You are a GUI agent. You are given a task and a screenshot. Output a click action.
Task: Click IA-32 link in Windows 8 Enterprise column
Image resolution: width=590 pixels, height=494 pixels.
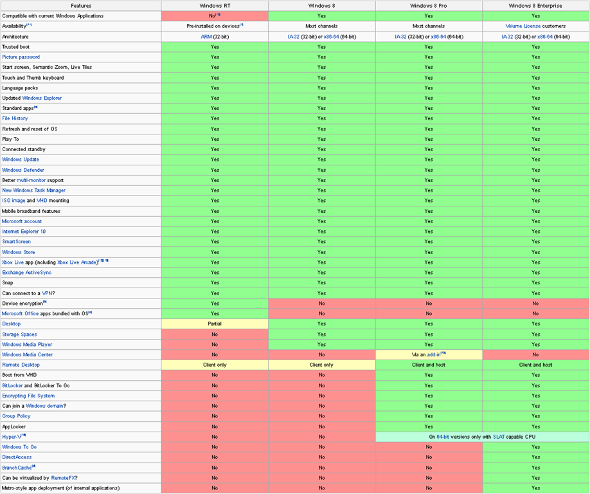[507, 37]
